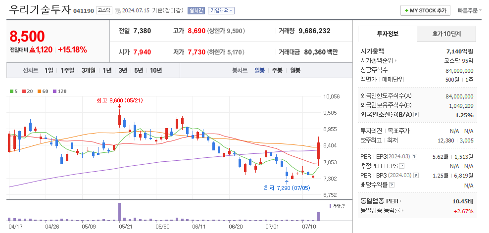The width and height of the screenshot is (489, 233).
Task: Switch to 투자정보 tab
Action: [x=388, y=34]
